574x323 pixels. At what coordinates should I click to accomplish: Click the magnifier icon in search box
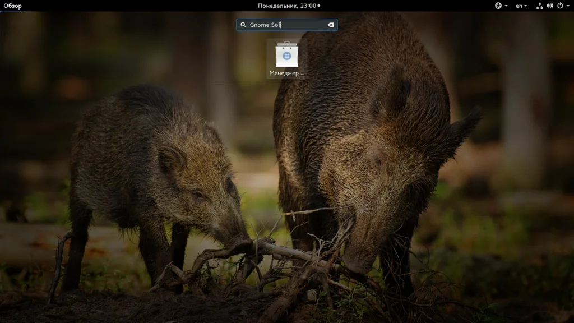coord(243,25)
